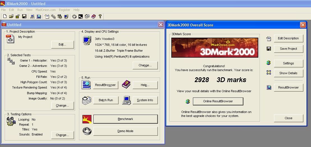Click the New project toolbar icon
The image size is (311, 147).
pos(5,17)
